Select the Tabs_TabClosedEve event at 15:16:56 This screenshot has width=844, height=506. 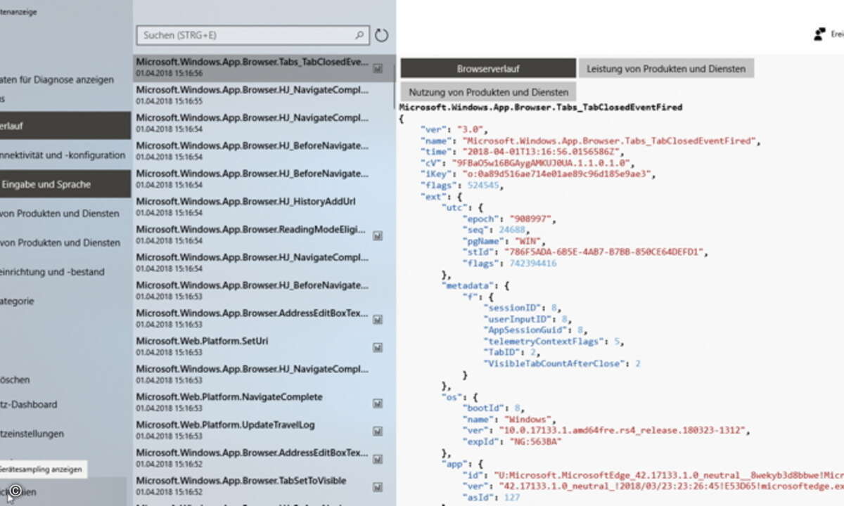[x=264, y=67]
